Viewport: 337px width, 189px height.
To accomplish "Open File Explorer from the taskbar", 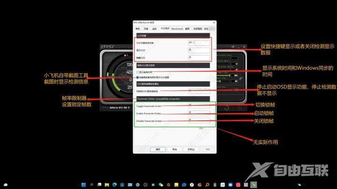I will (107, 185).
